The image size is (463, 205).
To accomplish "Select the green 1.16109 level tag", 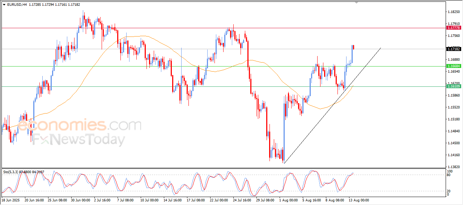I will 454,86.
